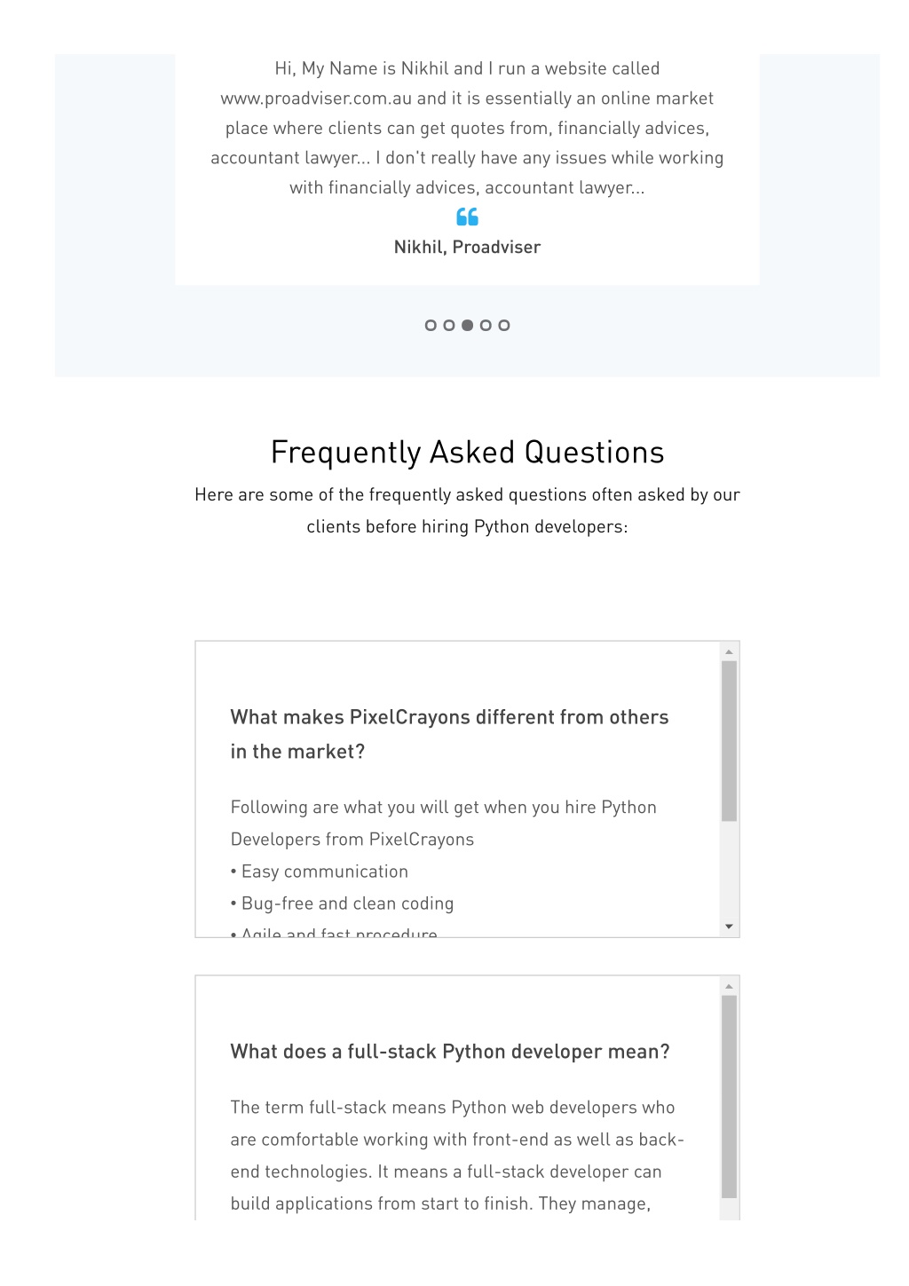Image resolution: width=909 pixels, height=1286 pixels.
Task: Click the up arrow in the second FAQ scrollbar
Action: [729, 987]
